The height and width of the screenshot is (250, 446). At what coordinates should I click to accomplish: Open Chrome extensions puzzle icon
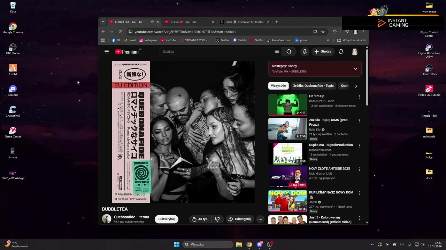coord(334,32)
